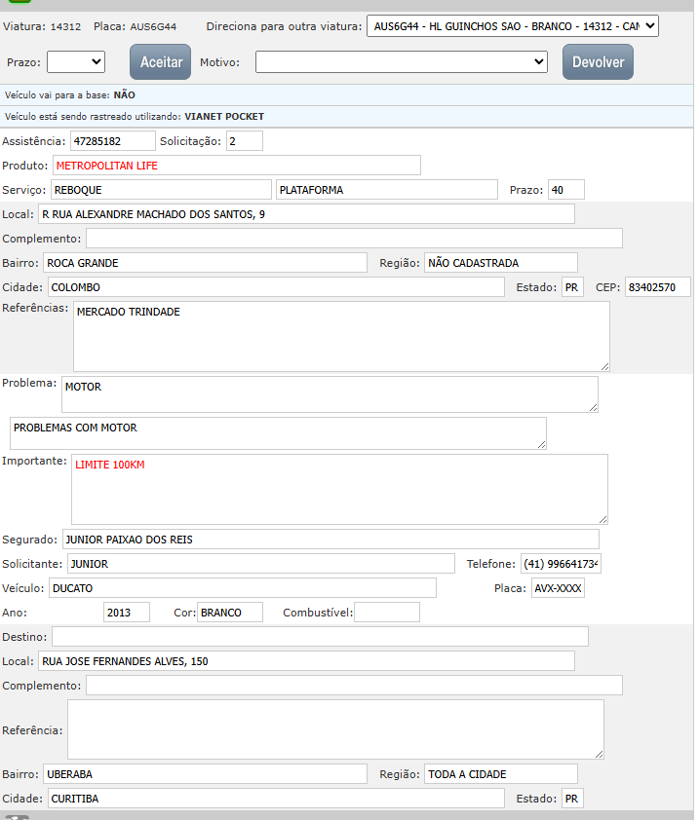Expand the Motivo dropdown

point(402,61)
